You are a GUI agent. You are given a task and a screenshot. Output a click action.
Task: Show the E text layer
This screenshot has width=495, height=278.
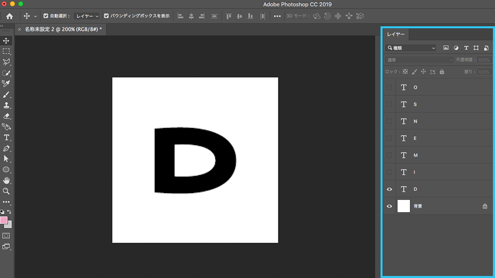389,138
